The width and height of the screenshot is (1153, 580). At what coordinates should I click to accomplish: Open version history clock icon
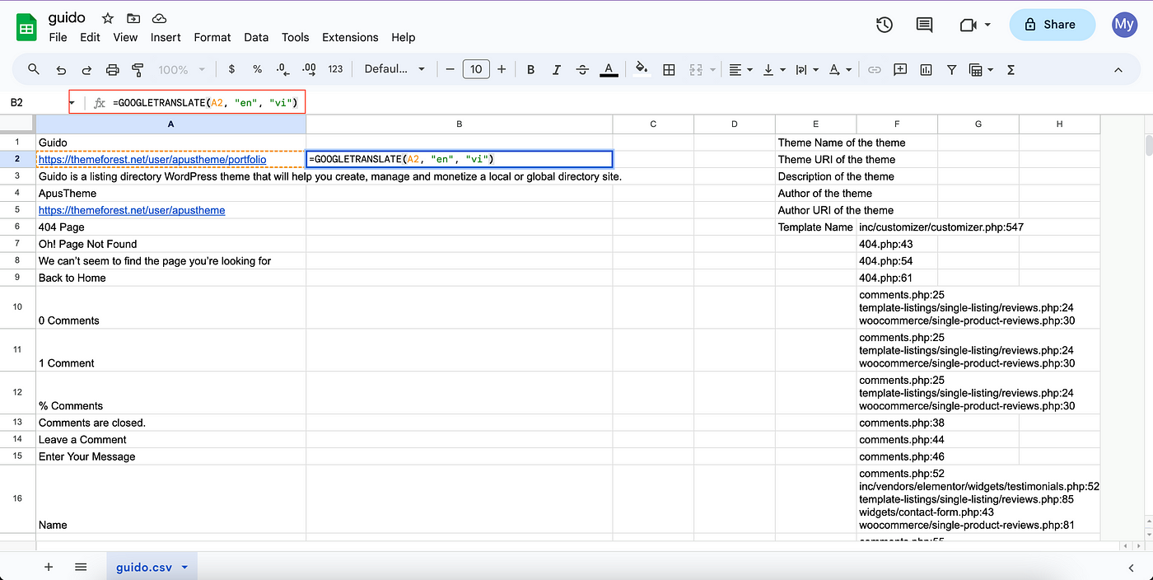[885, 25]
